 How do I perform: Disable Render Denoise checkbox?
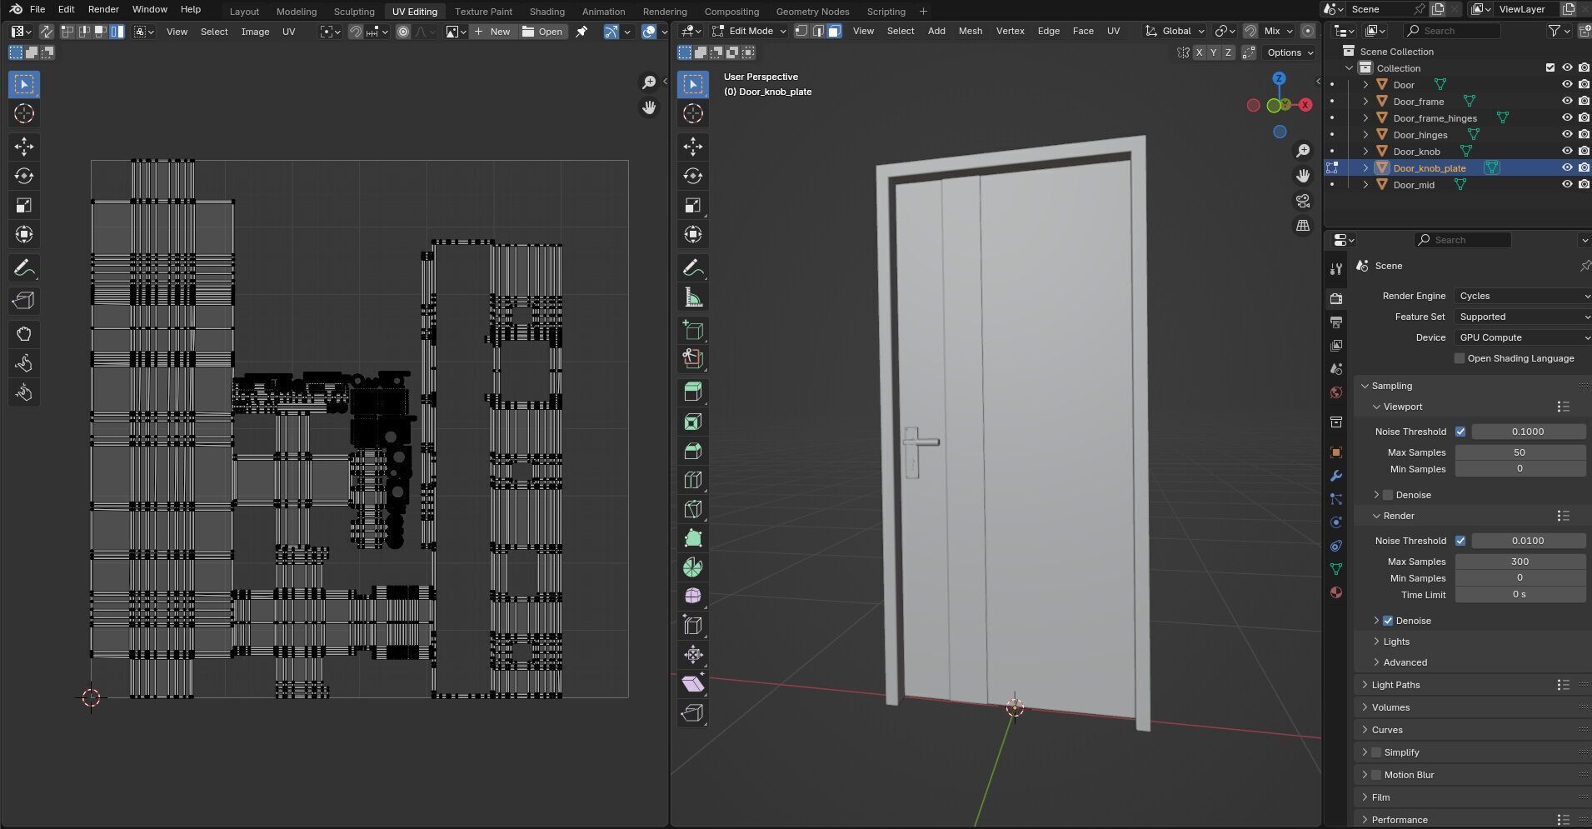click(x=1388, y=621)
